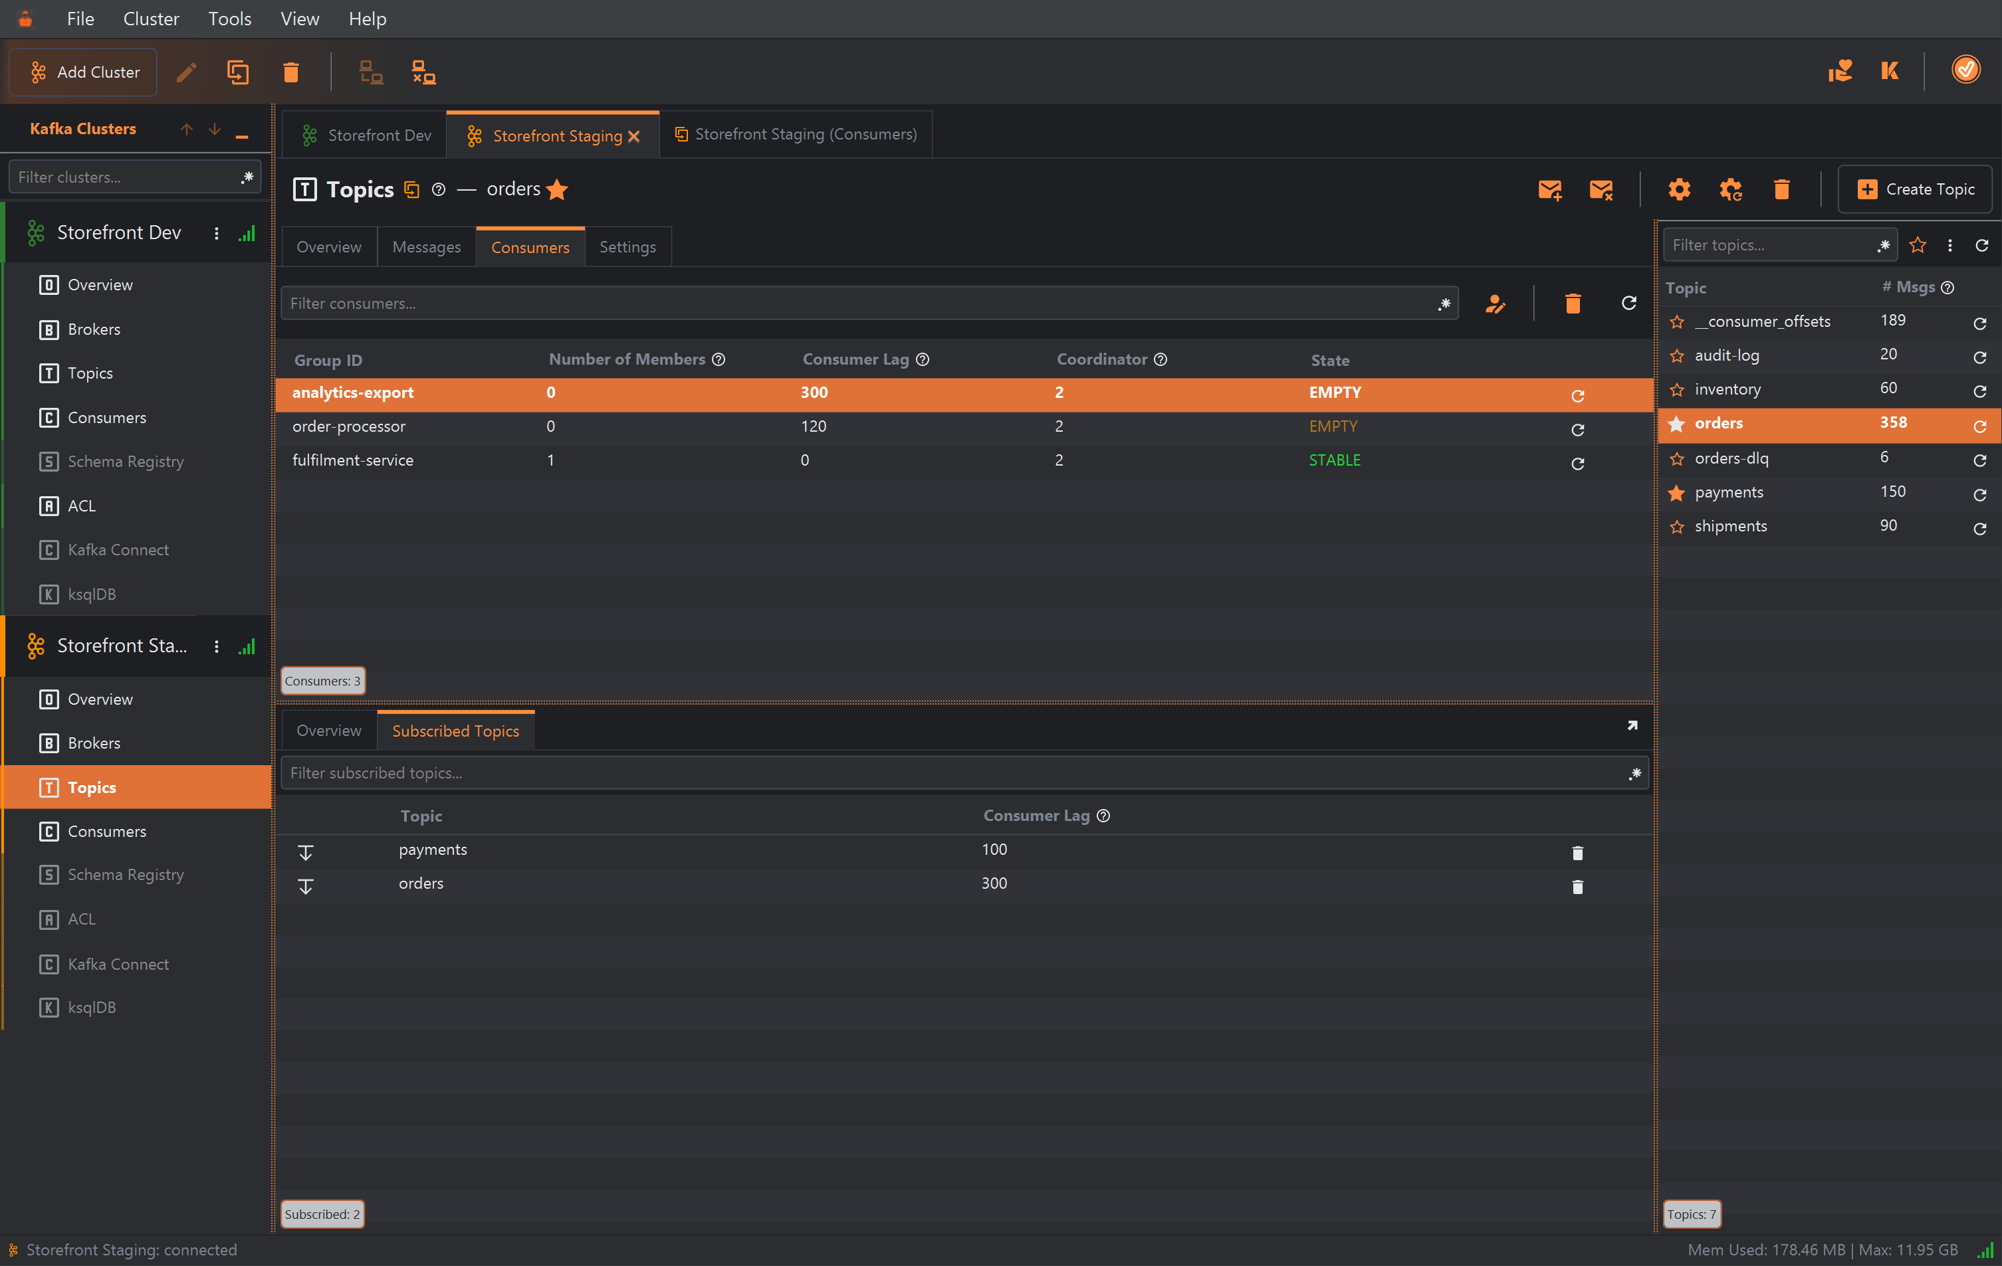Image resolution: width=2002 pixels, height=1266 pixels.
Task: Open the Storefront Staging (Consumers) tab
Action: pyautogui.click(x=796, y=135)
